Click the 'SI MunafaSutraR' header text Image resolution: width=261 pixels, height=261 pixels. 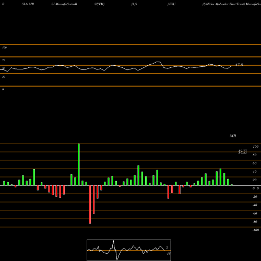tap(64, 4)
